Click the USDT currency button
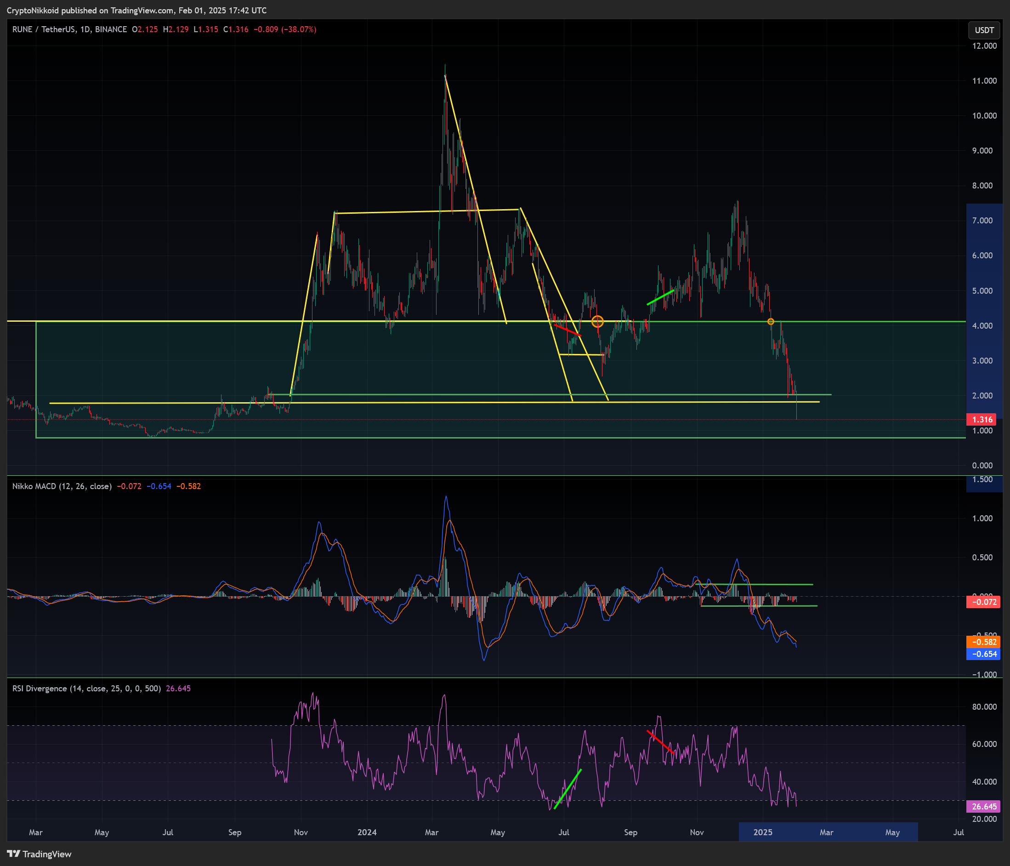Screen dimensions: 1010x866 [984, 30]
